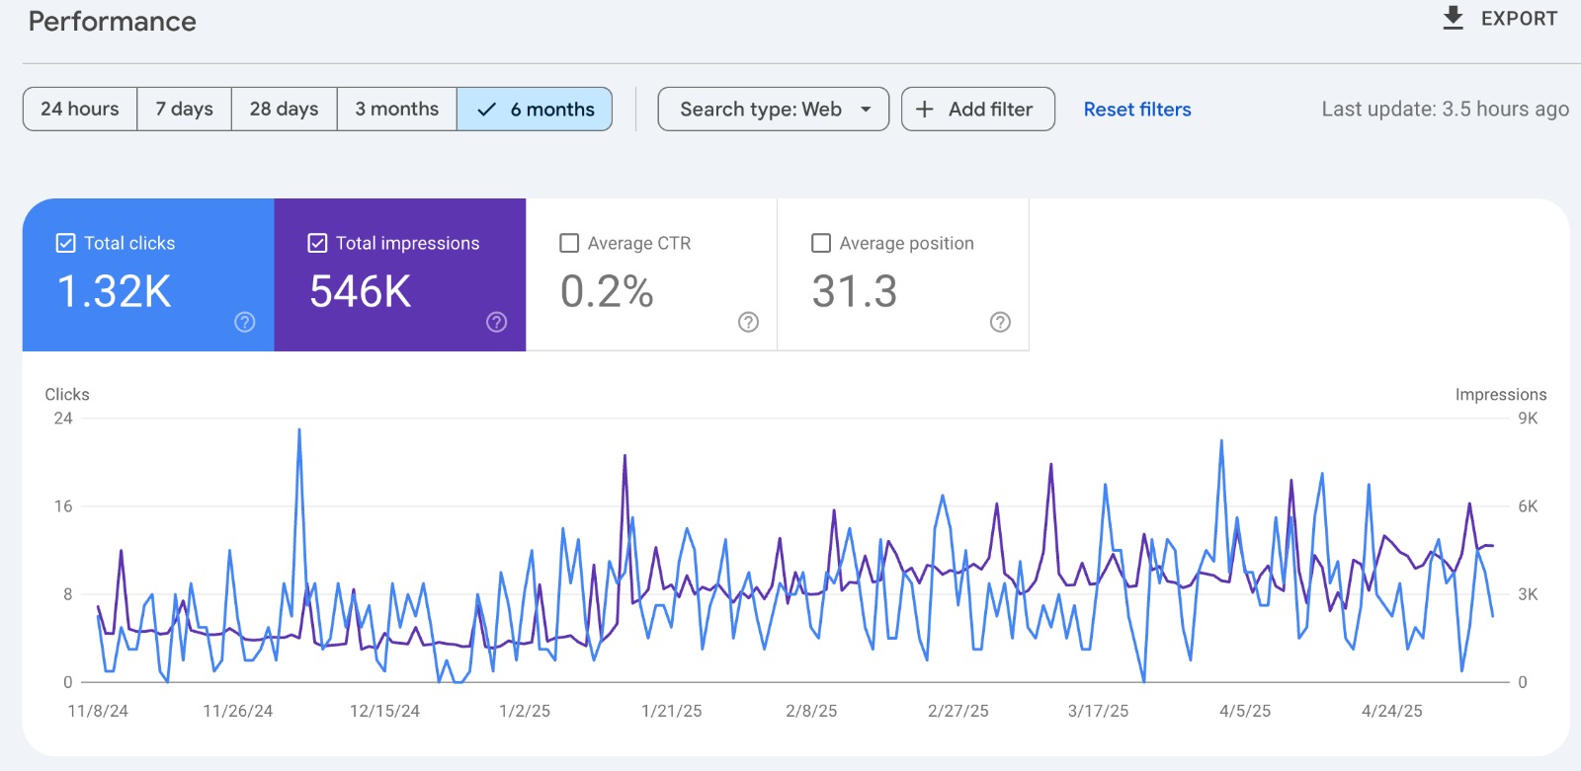Enable the Average CTR checkbox
Viewport: 1581px width, 771px height.
click(569, 243)
